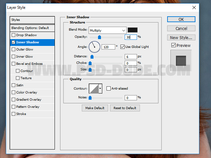Viewport: 211px width, 158px height.
Task: Click the Angle dial control
Action: point(94,47)
